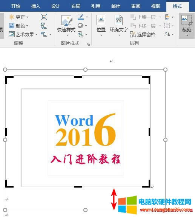The height and width of the screenshot is (217, 195).
Task: Open the 设计 ribbon tab
Action: pos(56,6)
